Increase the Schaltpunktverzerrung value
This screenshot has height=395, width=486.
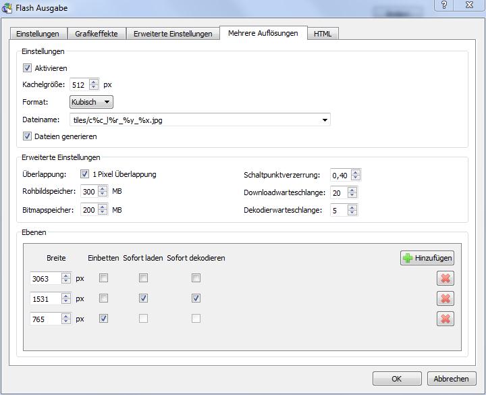pyautogui.click(x=356, y=172)
